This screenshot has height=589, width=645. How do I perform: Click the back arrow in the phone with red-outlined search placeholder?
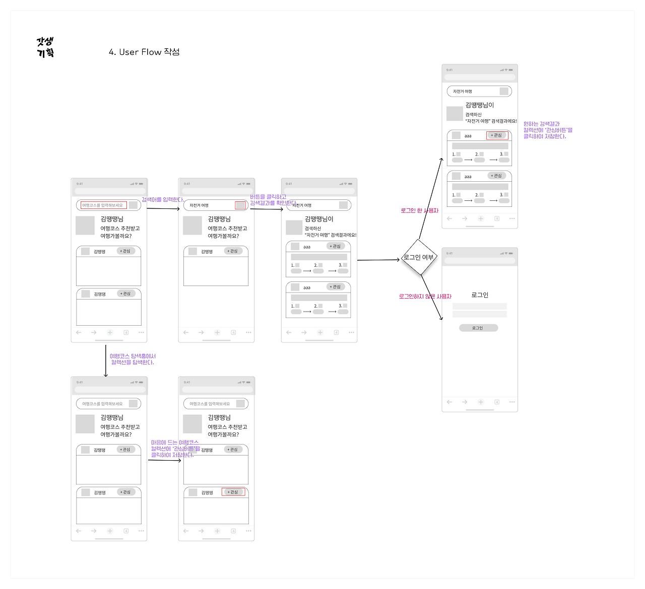pos(79,332)
